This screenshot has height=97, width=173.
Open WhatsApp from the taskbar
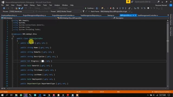pyautogui.click(x=21, y=95)
